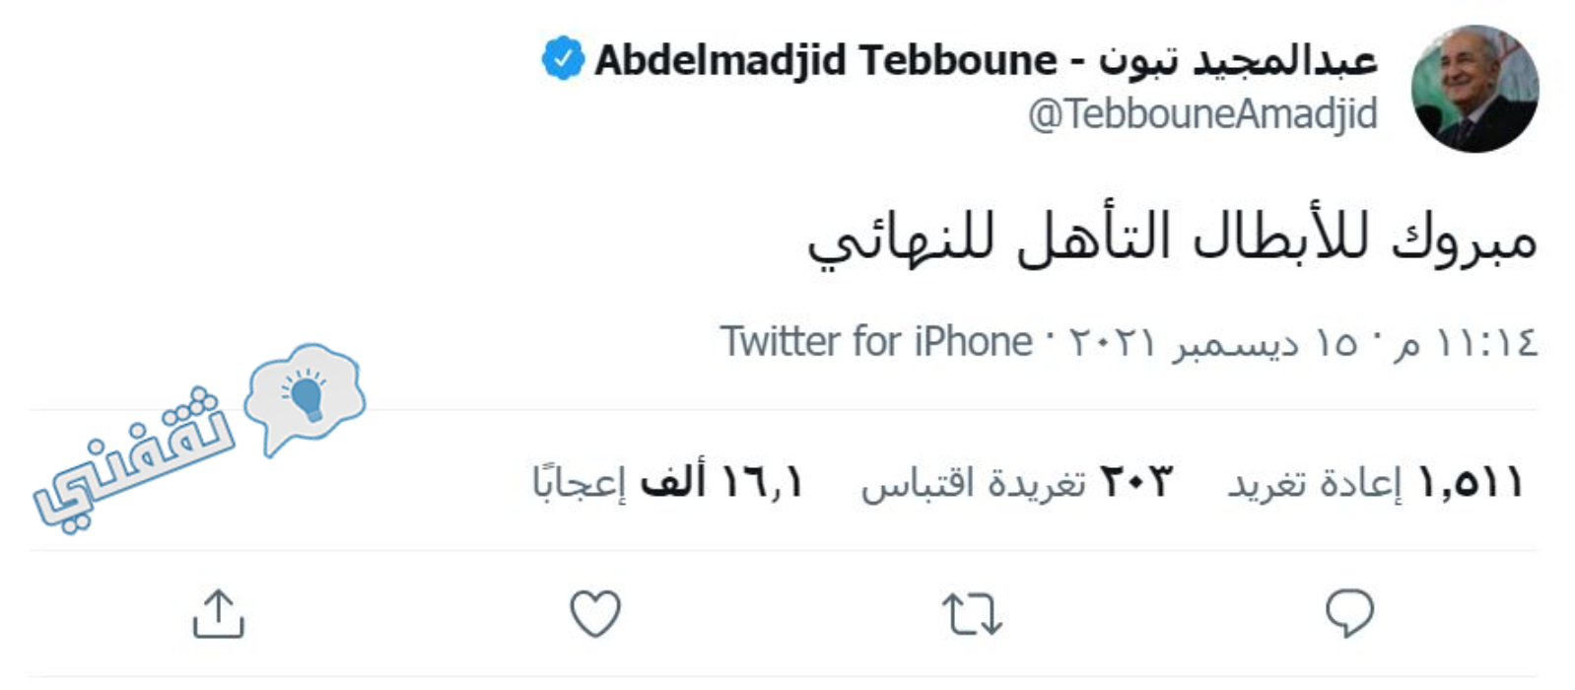View the ١٦,١ ألف likes list
Viewport: 1575px width, 690px height.
[667, 483]
